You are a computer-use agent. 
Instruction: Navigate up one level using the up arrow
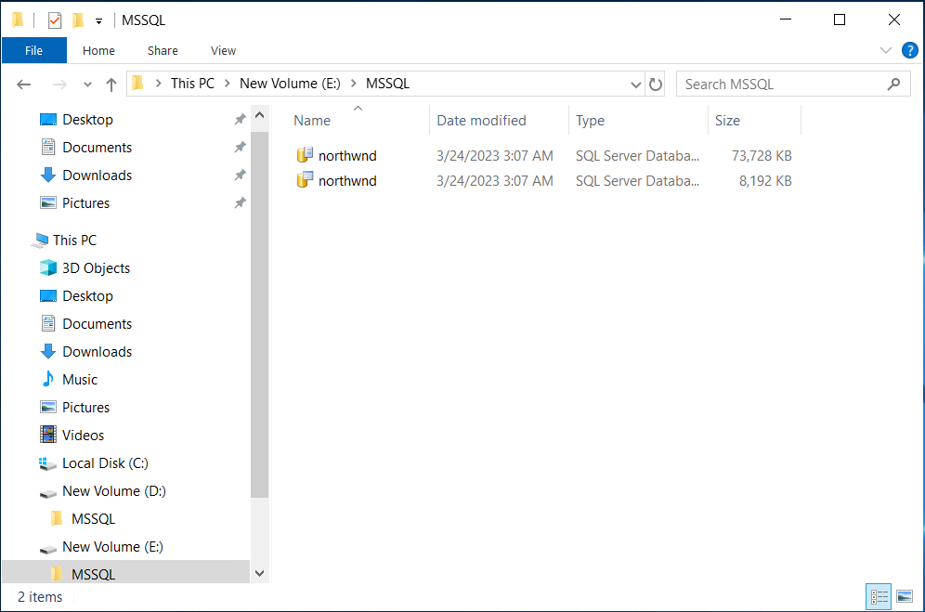111,84
